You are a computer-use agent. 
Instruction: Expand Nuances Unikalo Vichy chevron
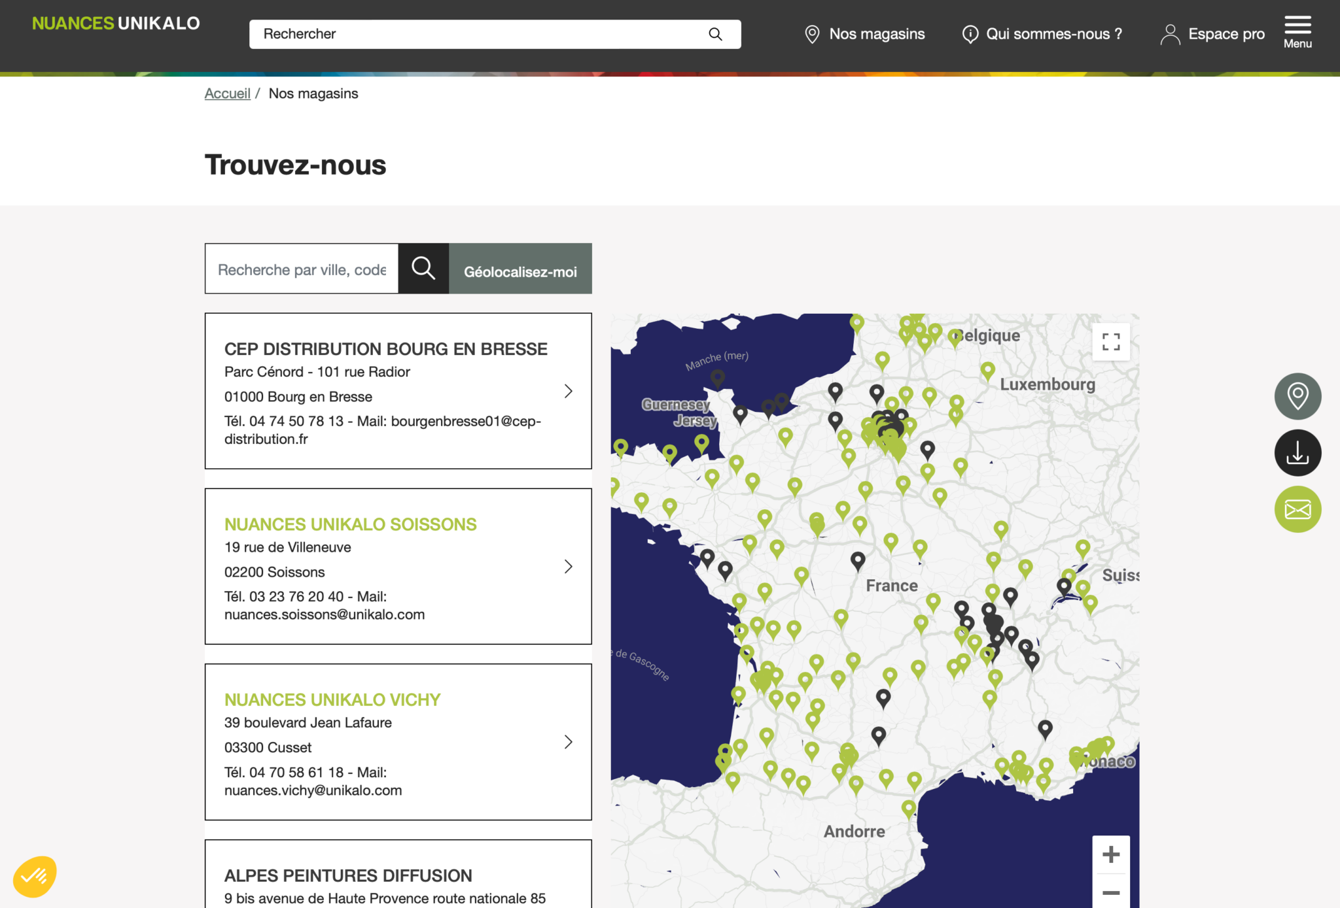[568, 741]
